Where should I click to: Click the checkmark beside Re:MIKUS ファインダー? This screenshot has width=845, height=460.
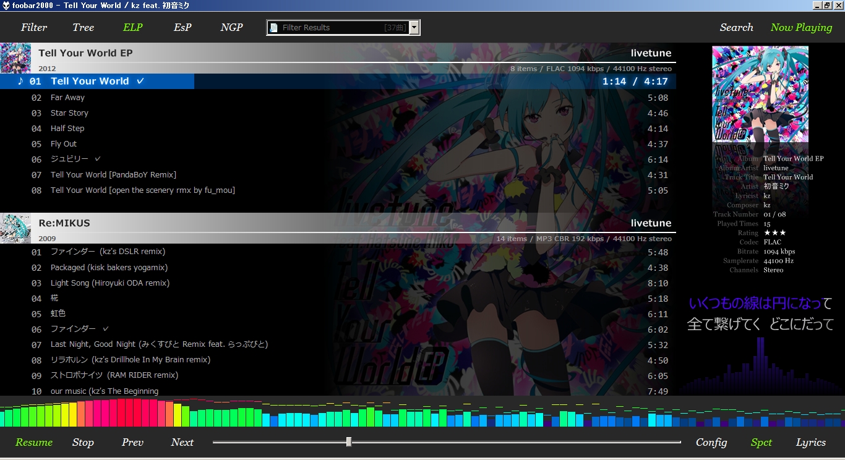(x=106, y=329)
